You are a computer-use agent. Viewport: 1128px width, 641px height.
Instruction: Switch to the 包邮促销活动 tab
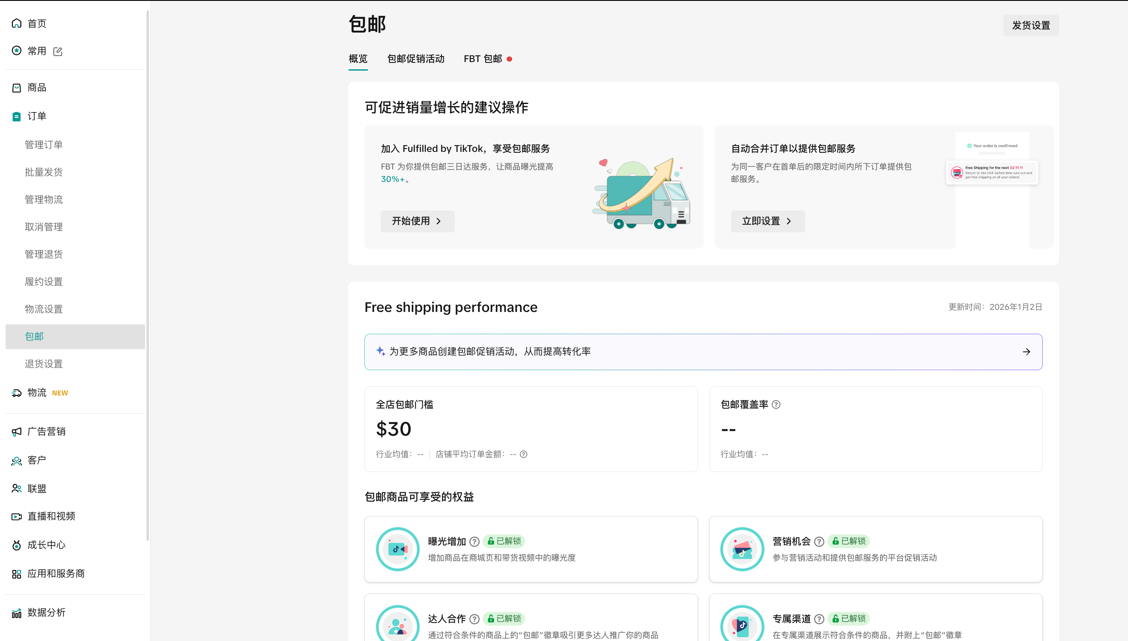pos(415,59)
